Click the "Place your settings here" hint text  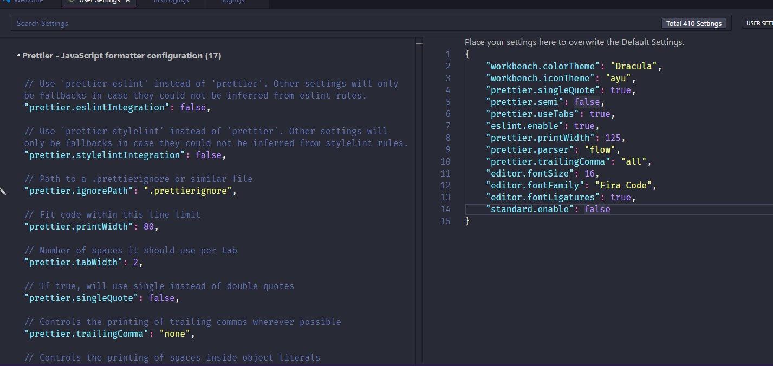tap(575, 42)
